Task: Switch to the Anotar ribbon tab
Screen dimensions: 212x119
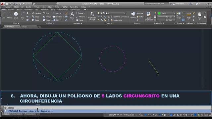Action: (19, 10)
